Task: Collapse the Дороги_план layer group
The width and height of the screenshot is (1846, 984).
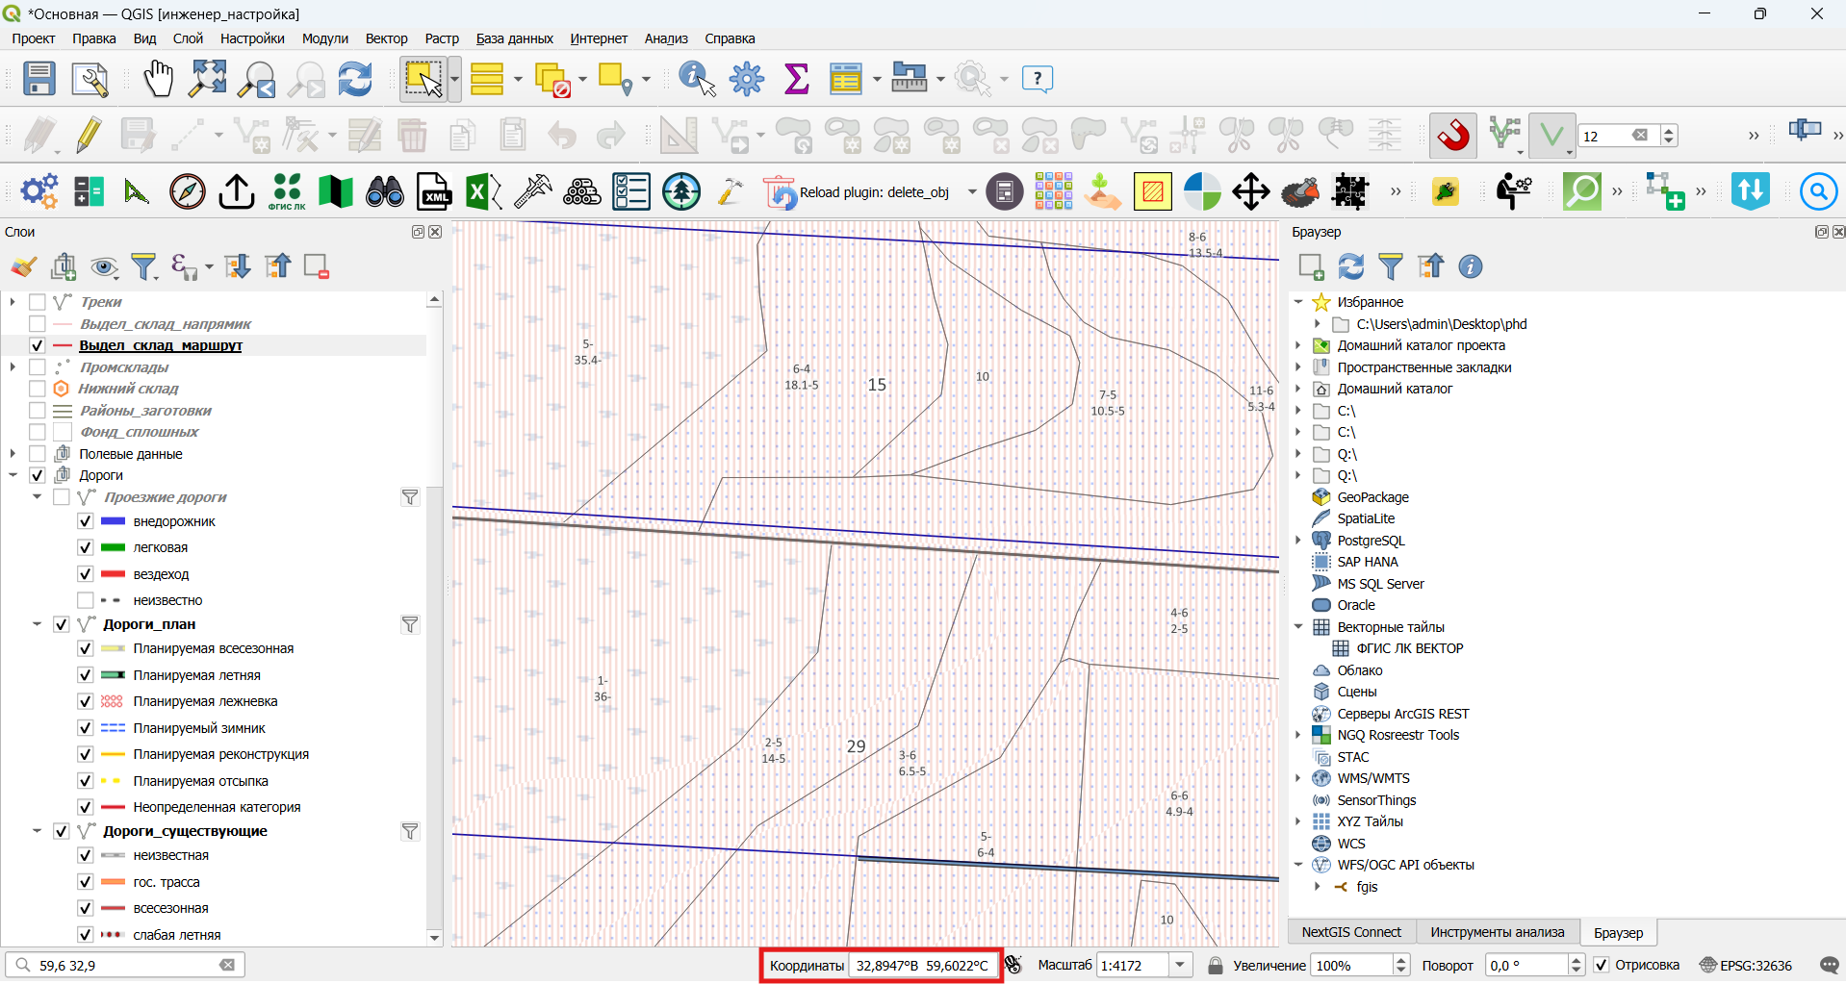Action: pos(37,624)
